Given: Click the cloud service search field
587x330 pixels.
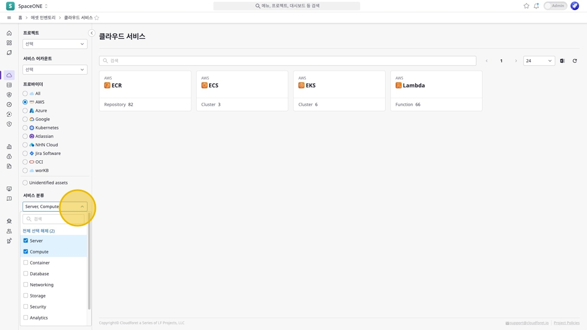Looking at the screenshot, I should 288,61.
